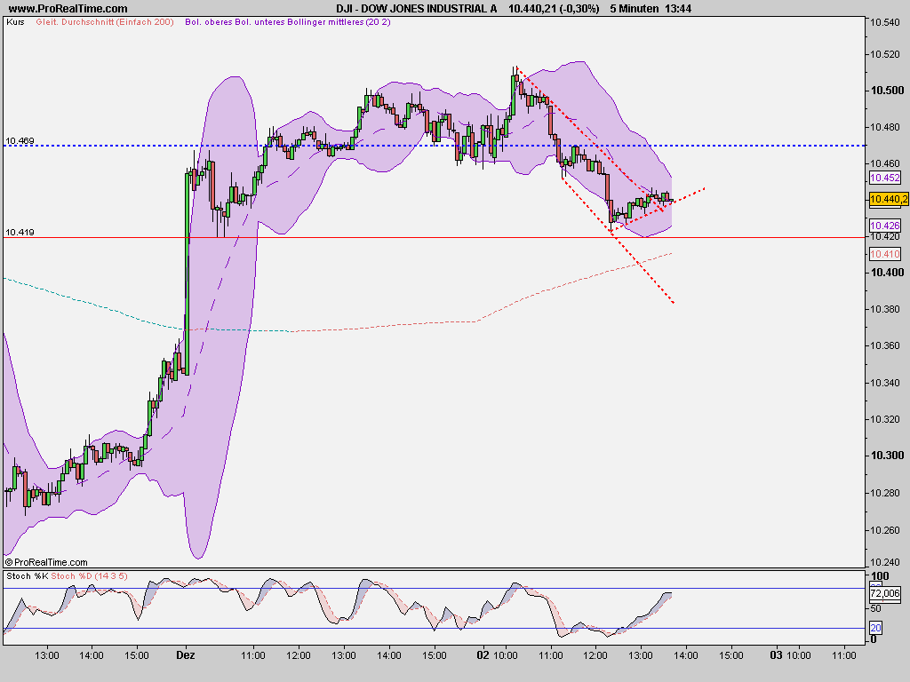Select the Bollinger bands (20 2) legend
The image size is (910, 682).
point(288,22)
